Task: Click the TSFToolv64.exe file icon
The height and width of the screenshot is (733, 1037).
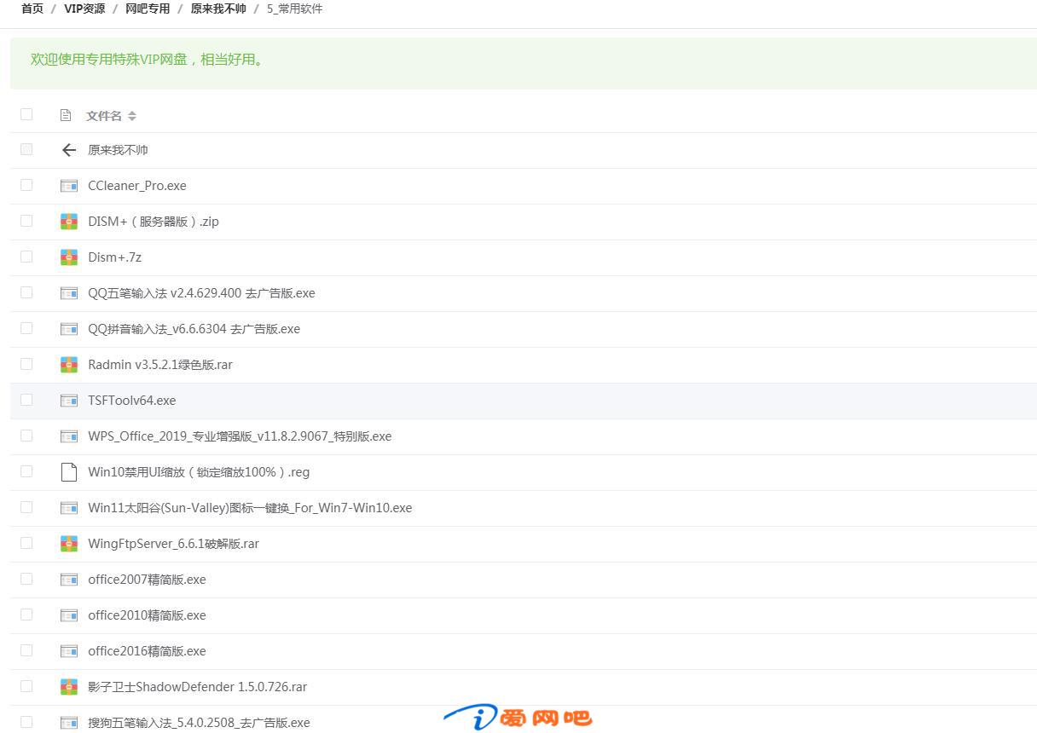Action: [x=69, y=401]
